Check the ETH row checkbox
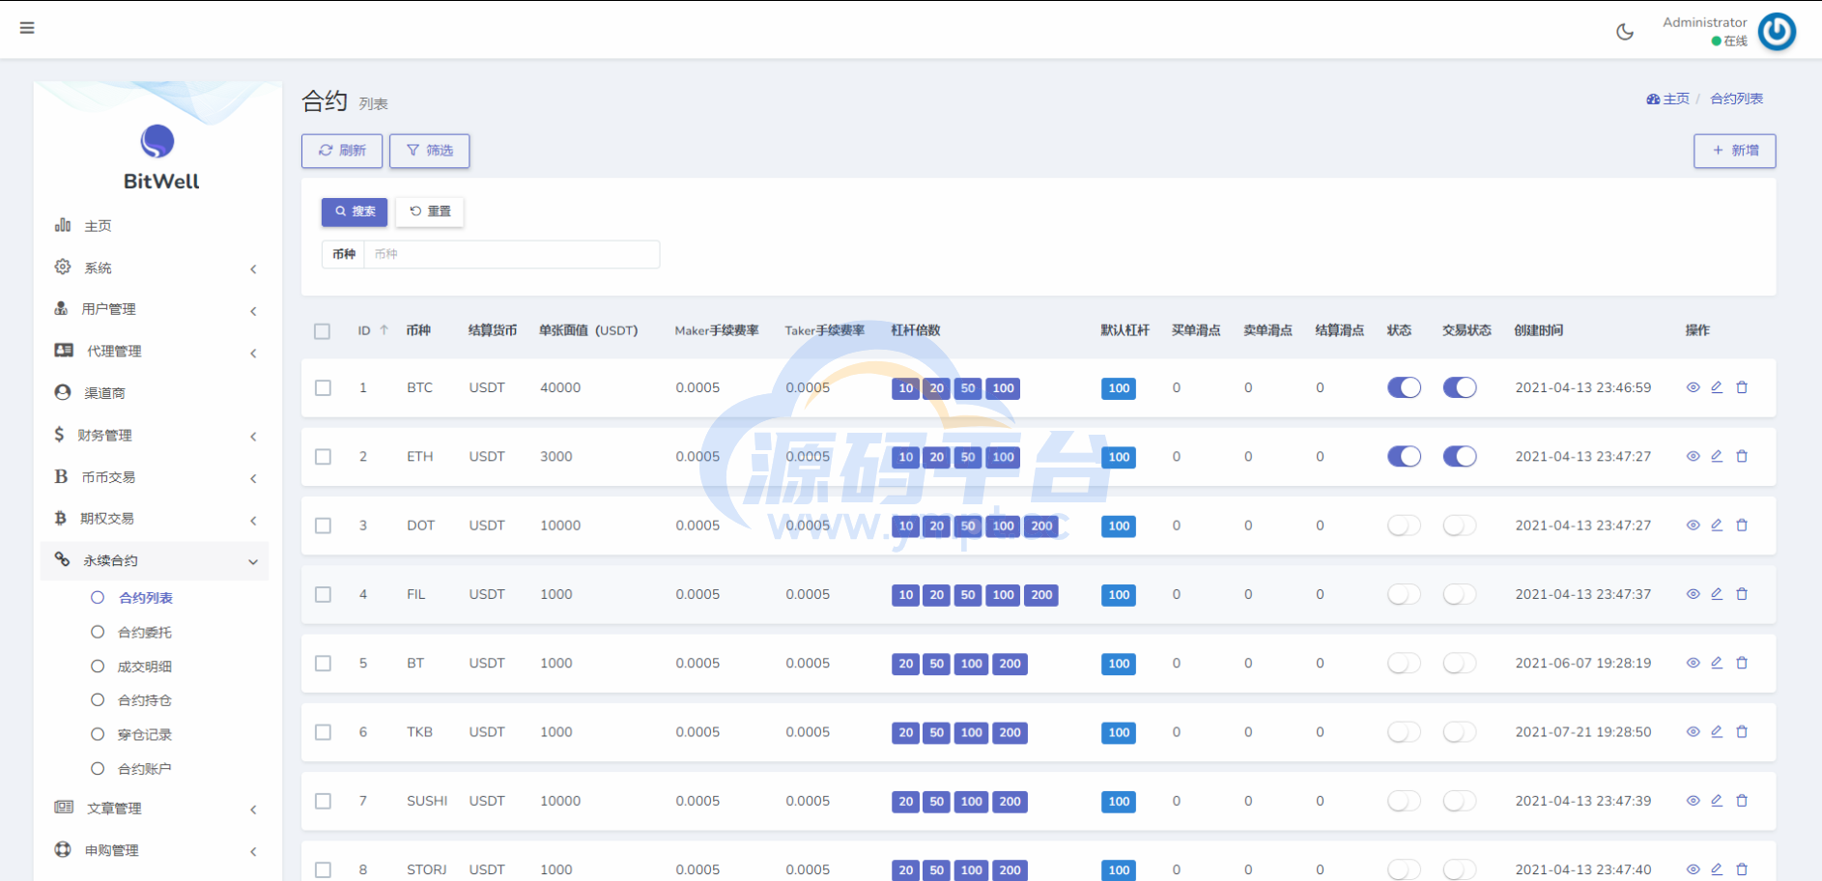The image size is (1822, 881). [323, 456]
